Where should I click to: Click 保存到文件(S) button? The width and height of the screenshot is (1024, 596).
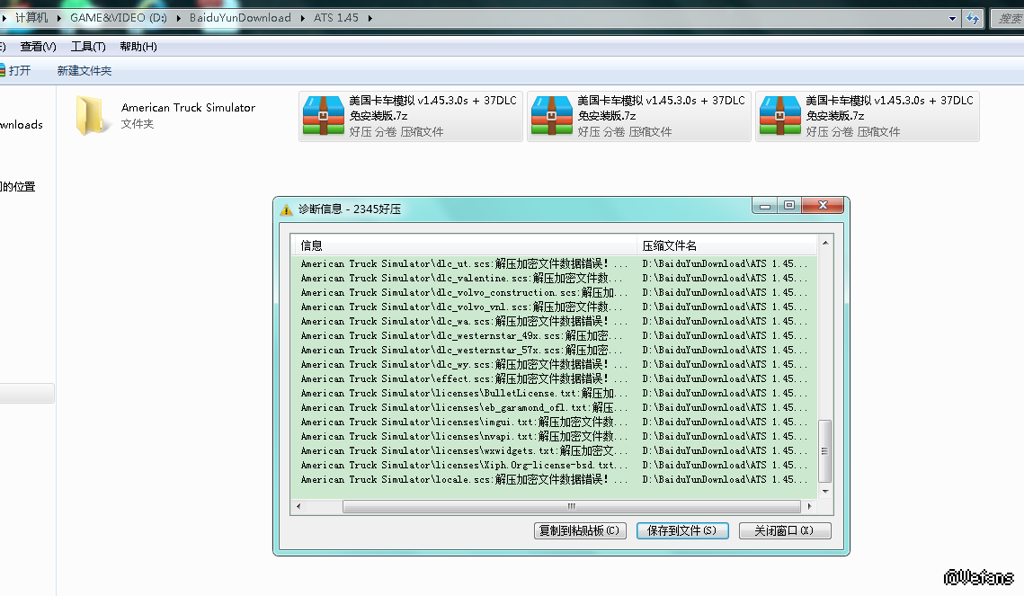tap(681, 530)
